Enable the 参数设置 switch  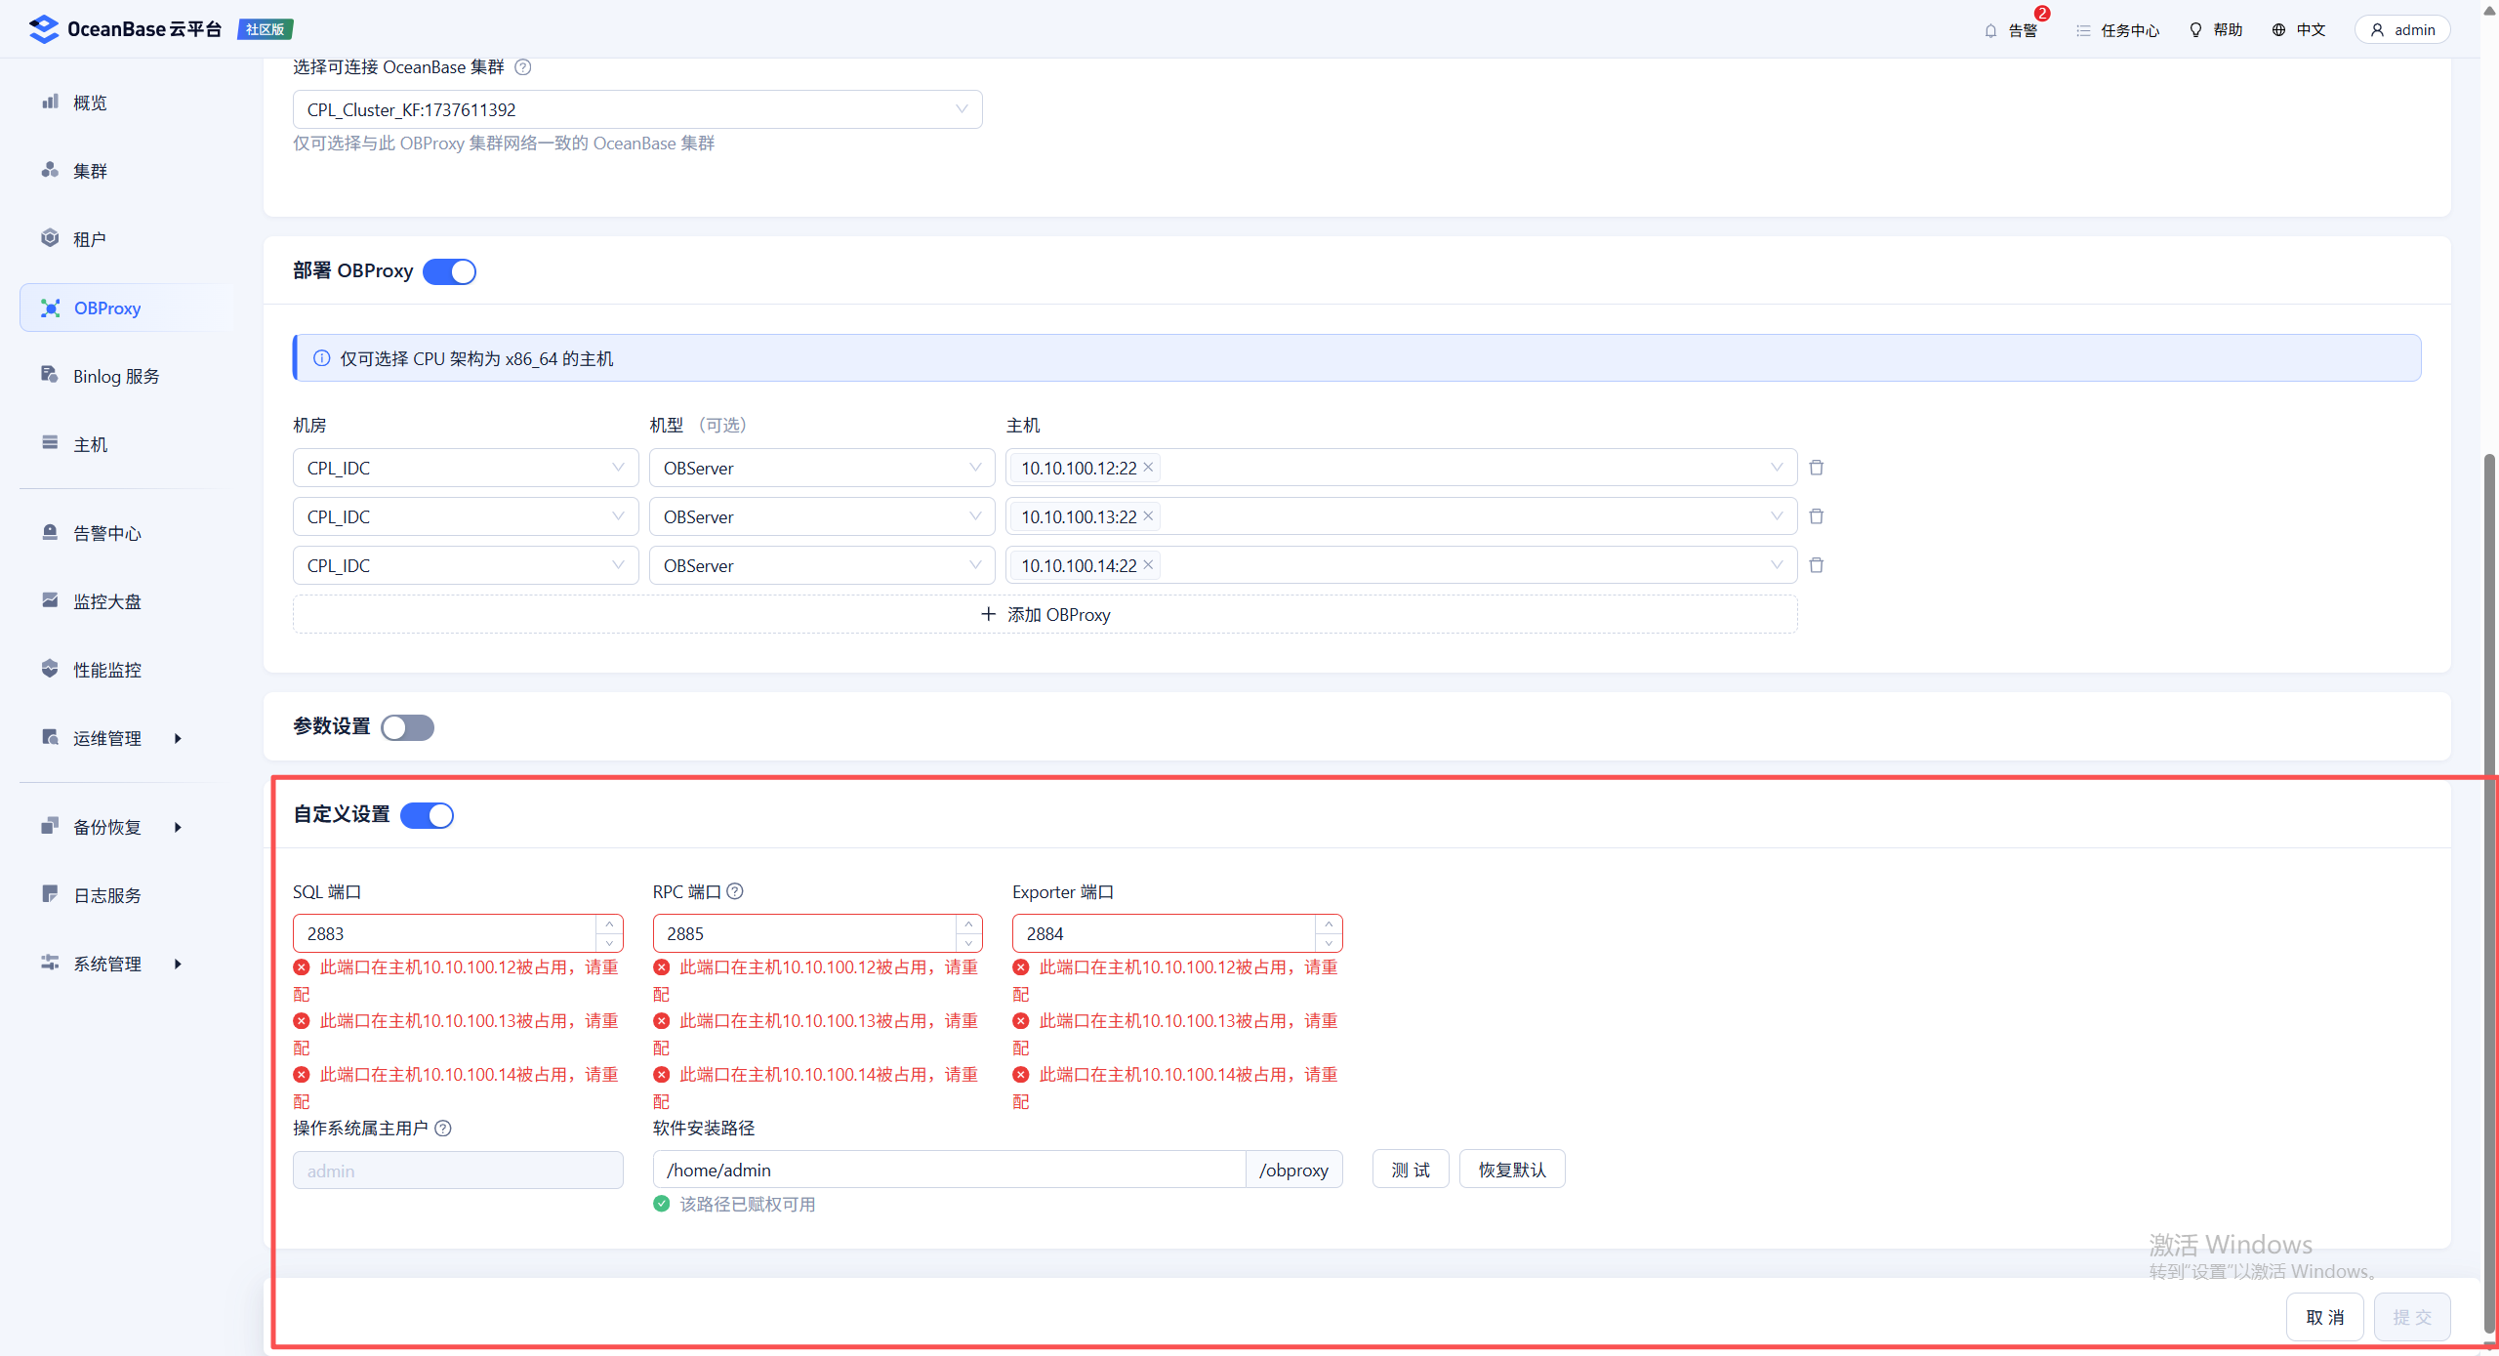click(x=408, y=727)
